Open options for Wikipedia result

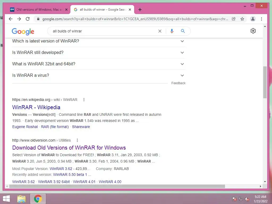(84, 100)
